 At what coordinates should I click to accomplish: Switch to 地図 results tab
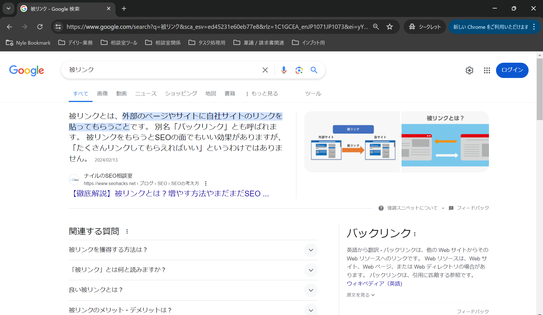coord(211,94)
